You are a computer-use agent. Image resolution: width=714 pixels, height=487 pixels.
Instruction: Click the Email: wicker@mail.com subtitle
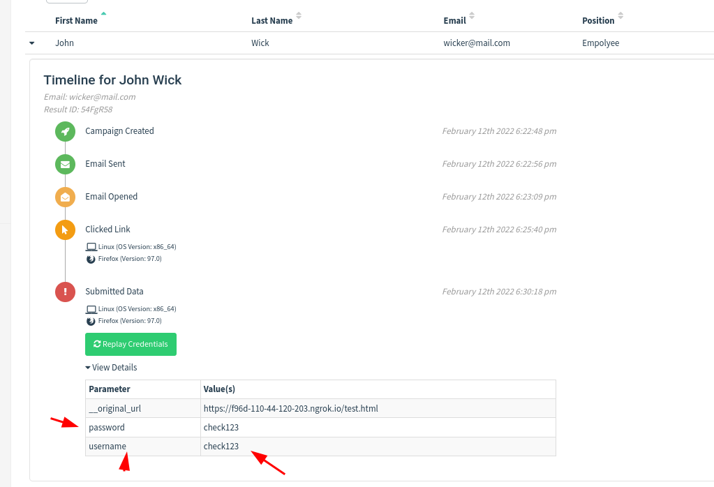tap(90, 96)
